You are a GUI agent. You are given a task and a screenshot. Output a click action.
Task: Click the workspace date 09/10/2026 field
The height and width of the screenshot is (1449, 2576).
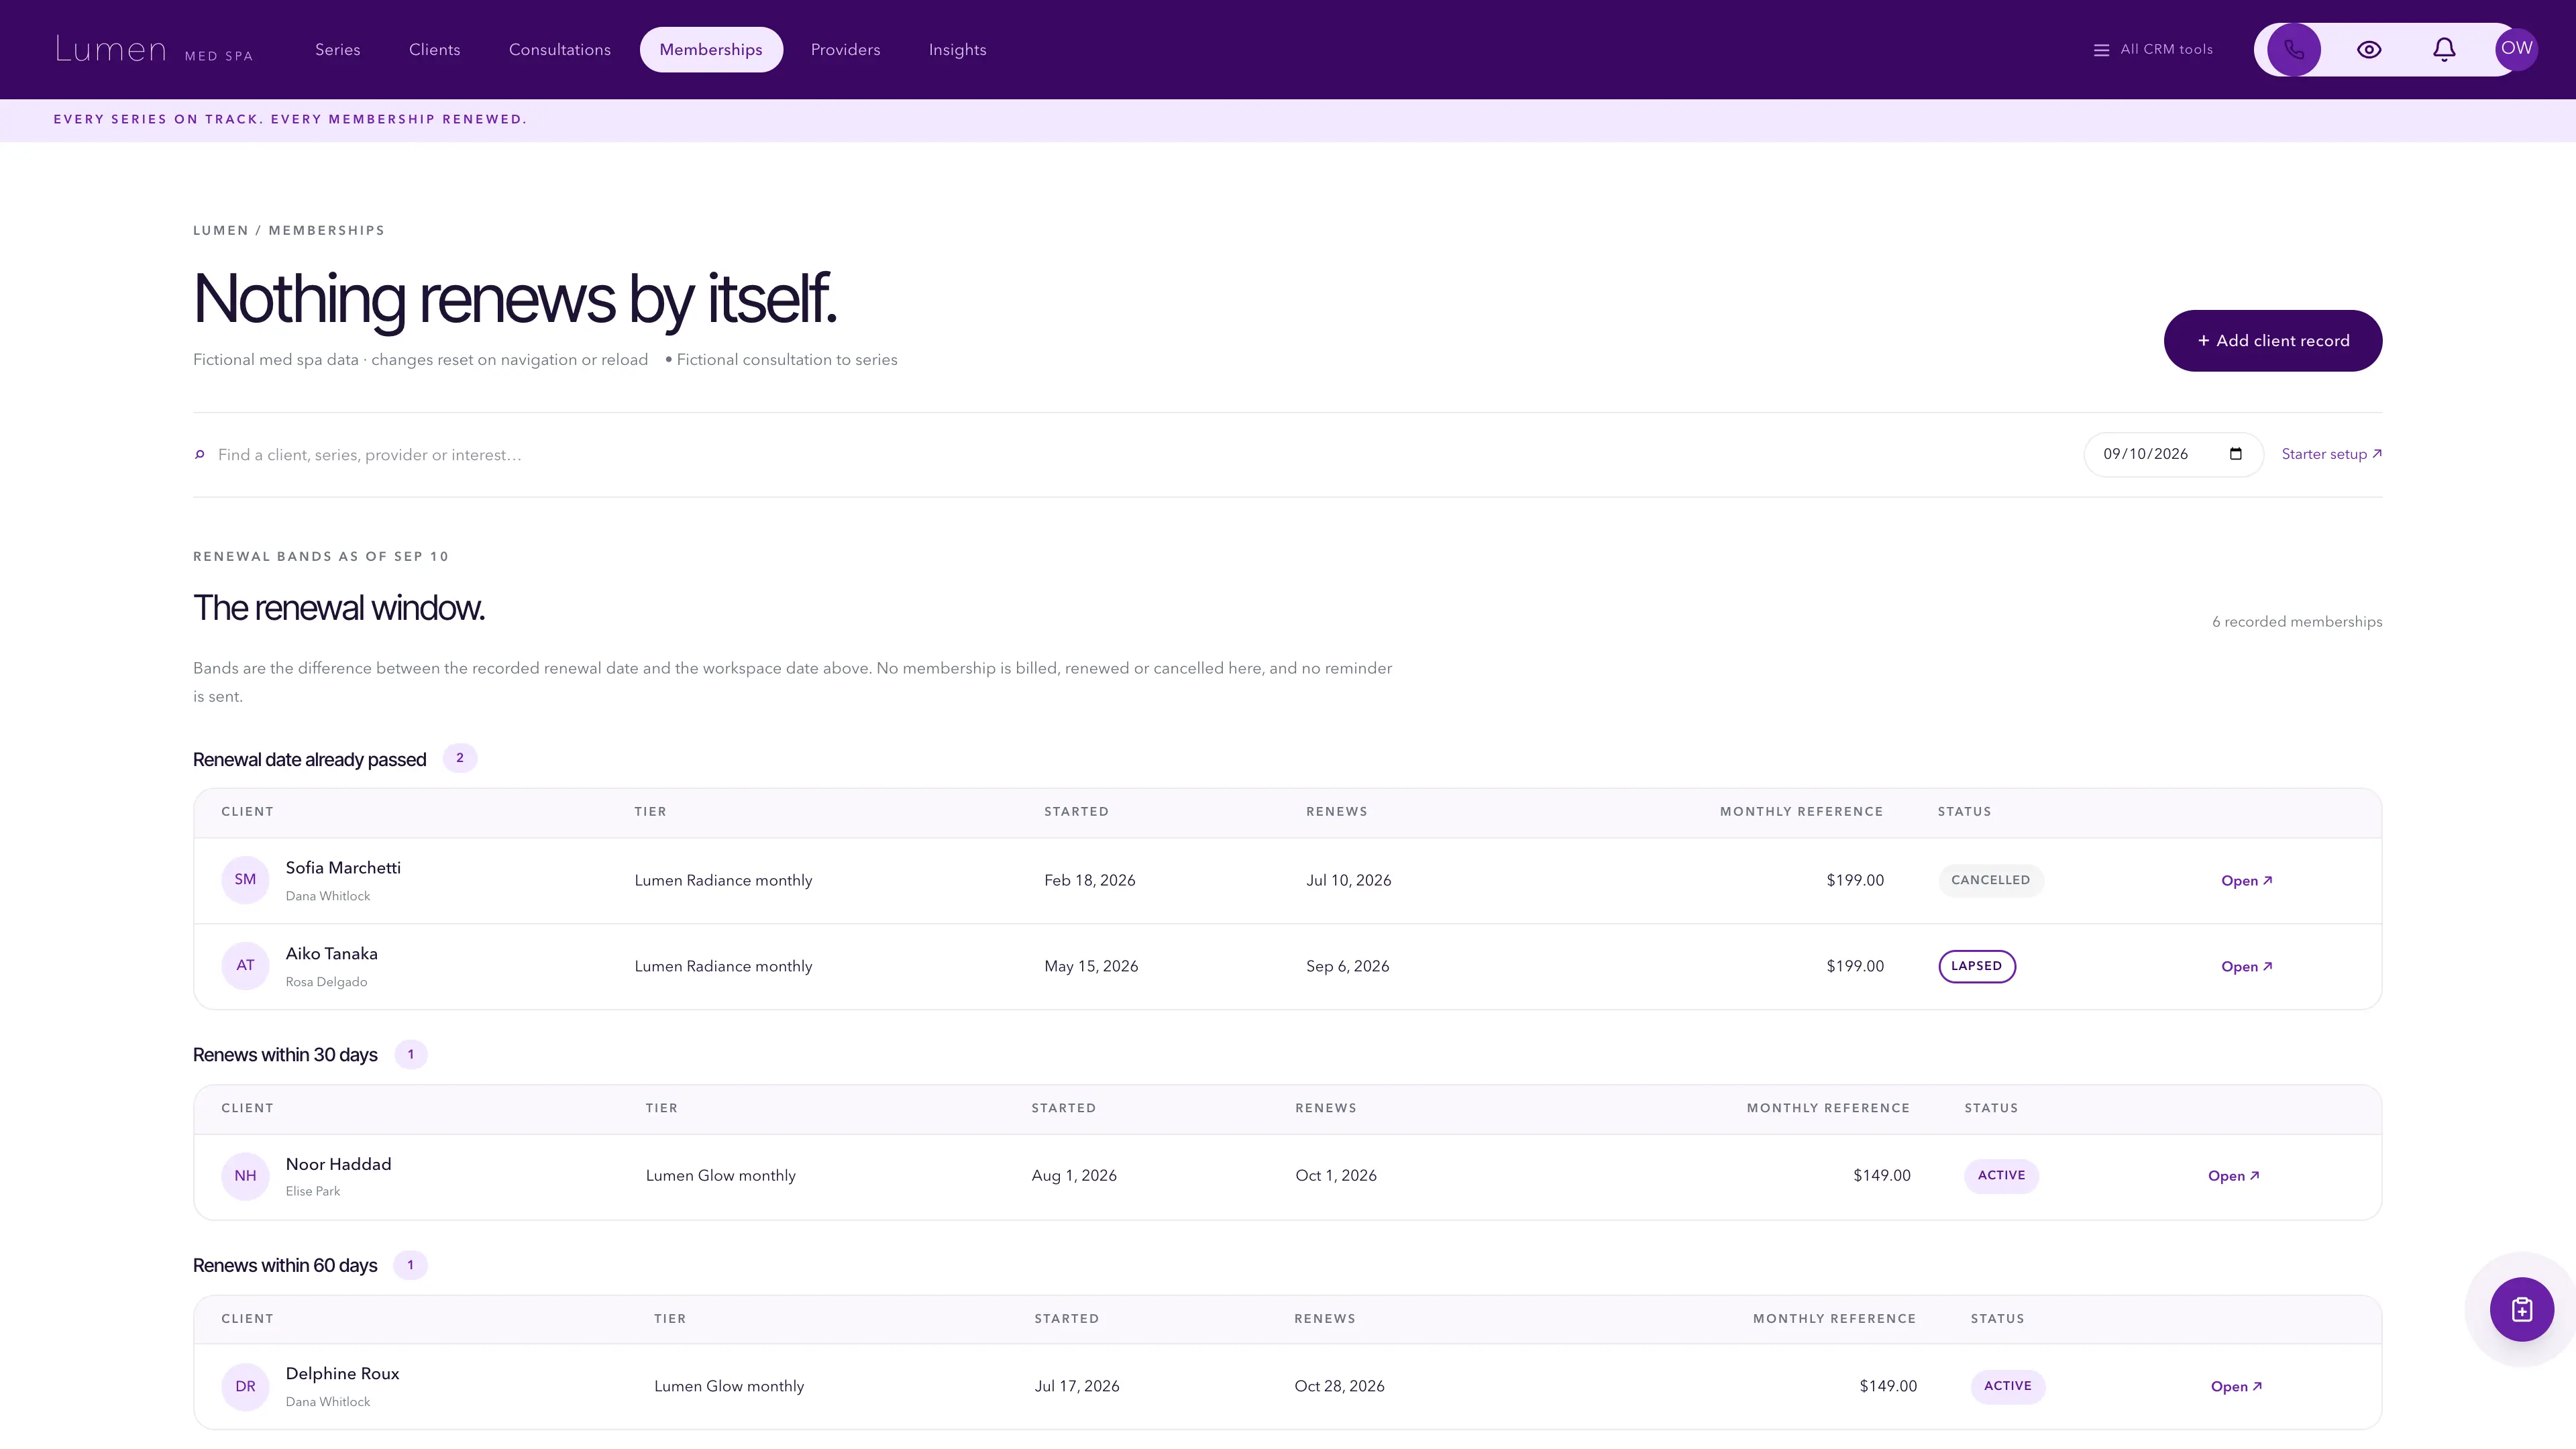[x=2173, y=454]
